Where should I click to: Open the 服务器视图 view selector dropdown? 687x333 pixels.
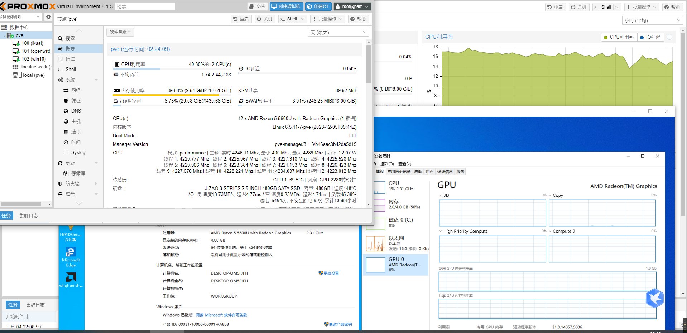click(x=21, y=17)
